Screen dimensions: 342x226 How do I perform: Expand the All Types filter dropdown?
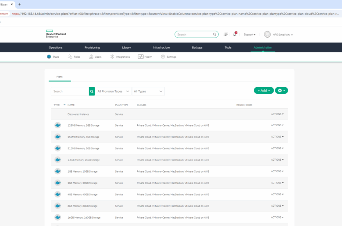(x=148, y=91)
